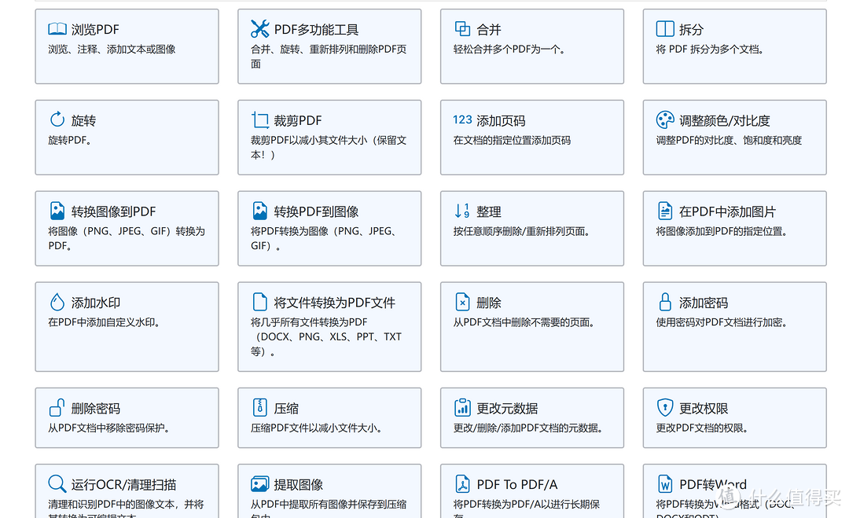This screenshot has width=849, height=518.
Task: Click the image-file icon for 转换PDF到图像
Action: point(260,211)
